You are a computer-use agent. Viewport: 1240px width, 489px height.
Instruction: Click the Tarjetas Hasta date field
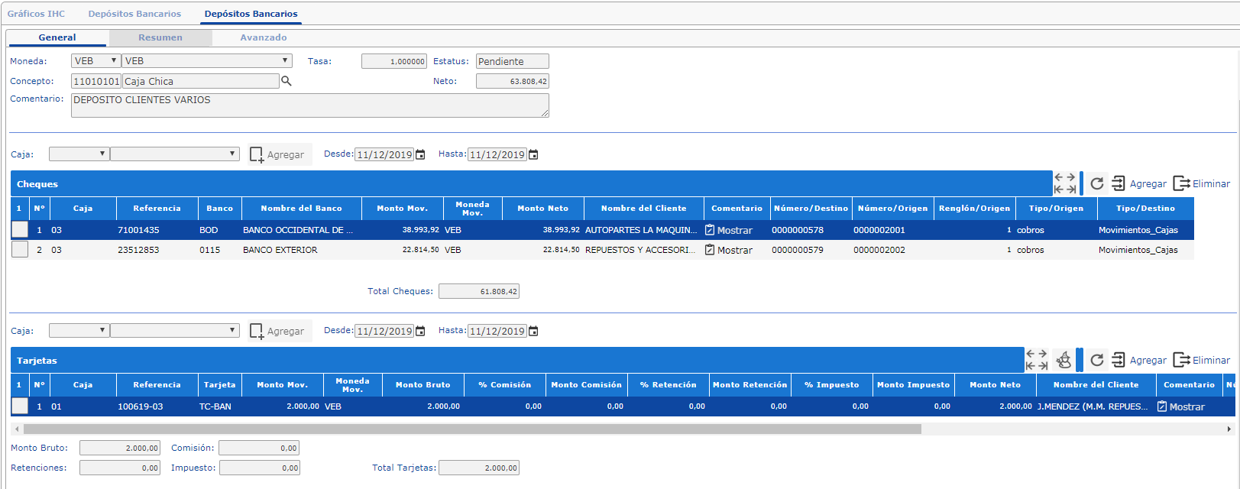pos(497,331)
